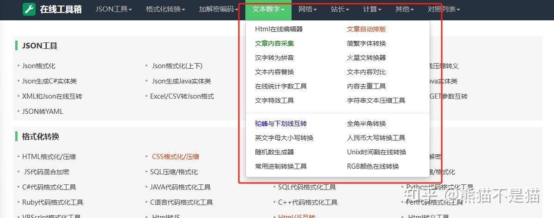Go to Ruby代码格式化工具 page

pos(53,202)
